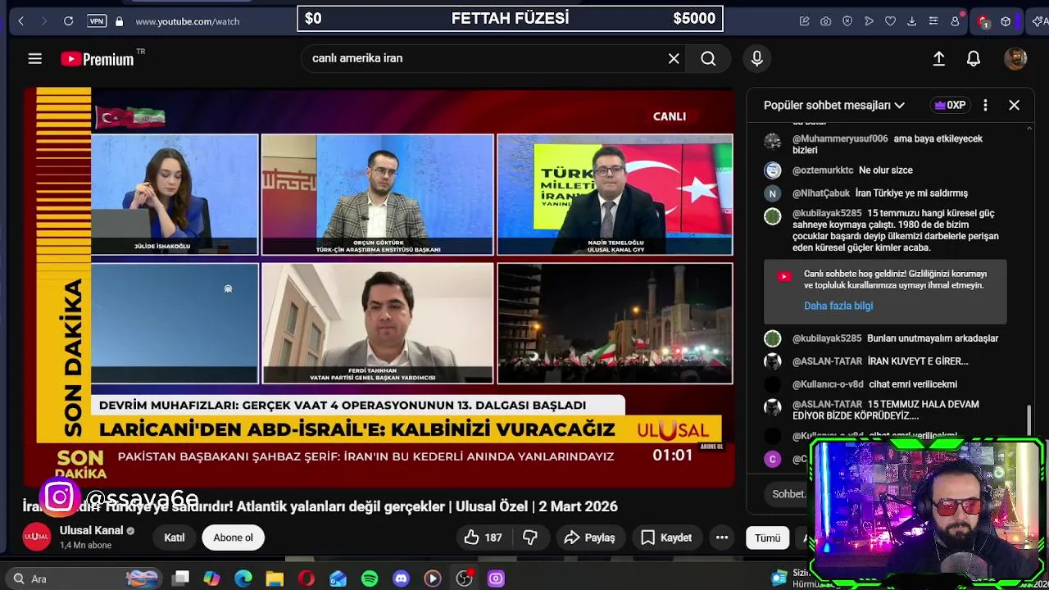Image resolution: width=1049 pixels, height=590 pixels.
Task: Click the video player live stream area
Action: [379, 287]
